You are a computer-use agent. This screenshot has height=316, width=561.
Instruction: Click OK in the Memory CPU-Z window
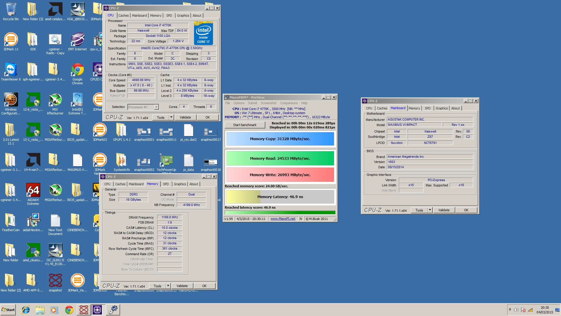204,286
